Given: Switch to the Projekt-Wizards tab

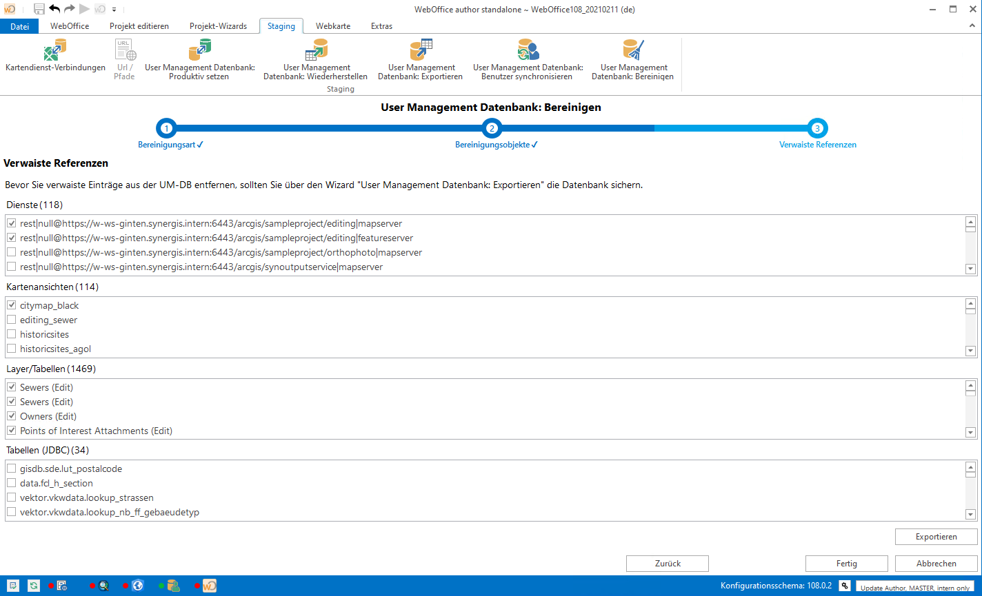Looking at the screenshot, I should pyautogui.click(x=218, y=26).
